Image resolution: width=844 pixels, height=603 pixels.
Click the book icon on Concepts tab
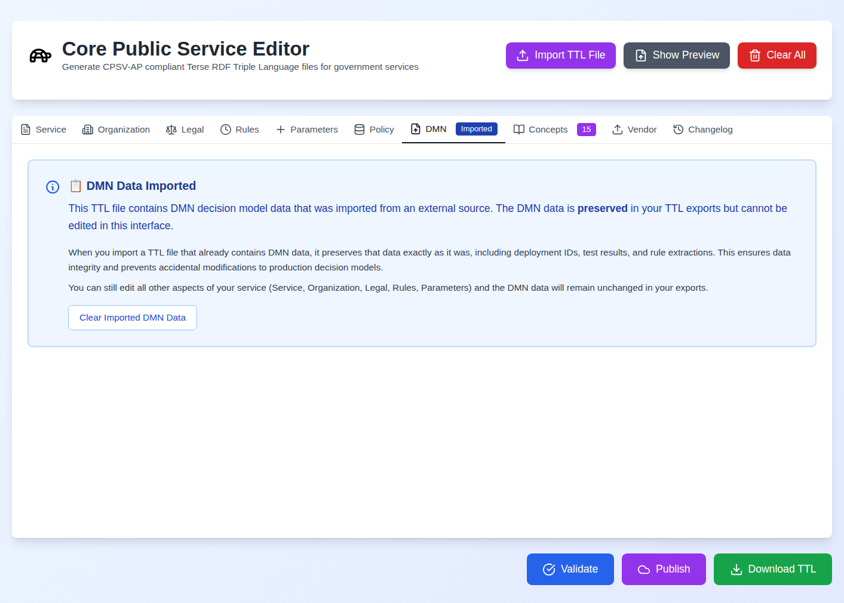coord(518,129)
